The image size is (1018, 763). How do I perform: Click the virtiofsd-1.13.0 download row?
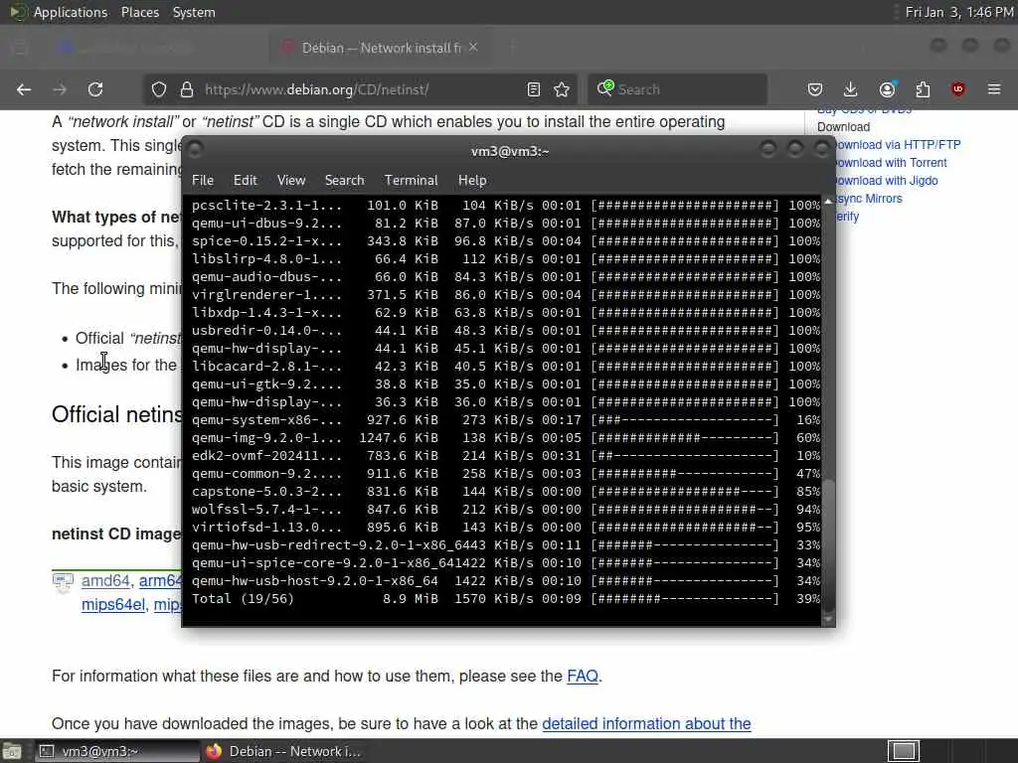point(505,528)
